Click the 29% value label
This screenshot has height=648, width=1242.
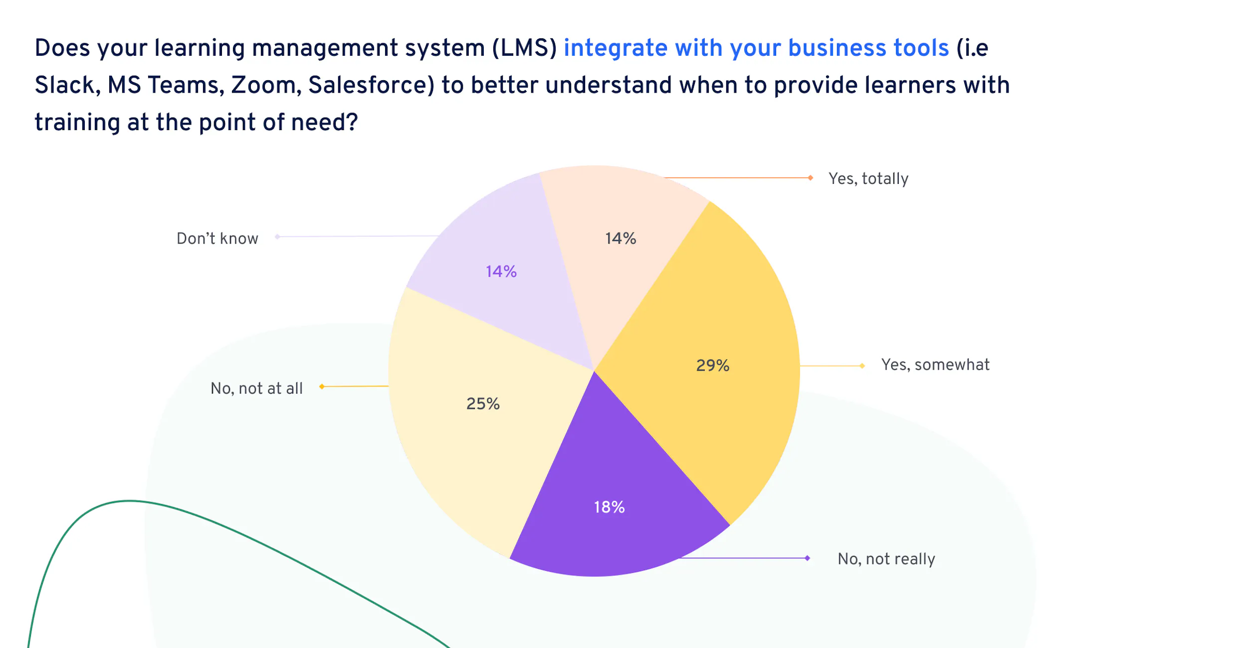713,366
